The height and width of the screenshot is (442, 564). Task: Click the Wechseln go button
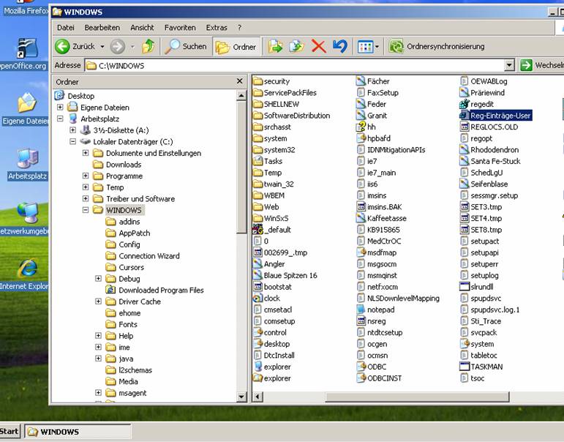(542, 65)
